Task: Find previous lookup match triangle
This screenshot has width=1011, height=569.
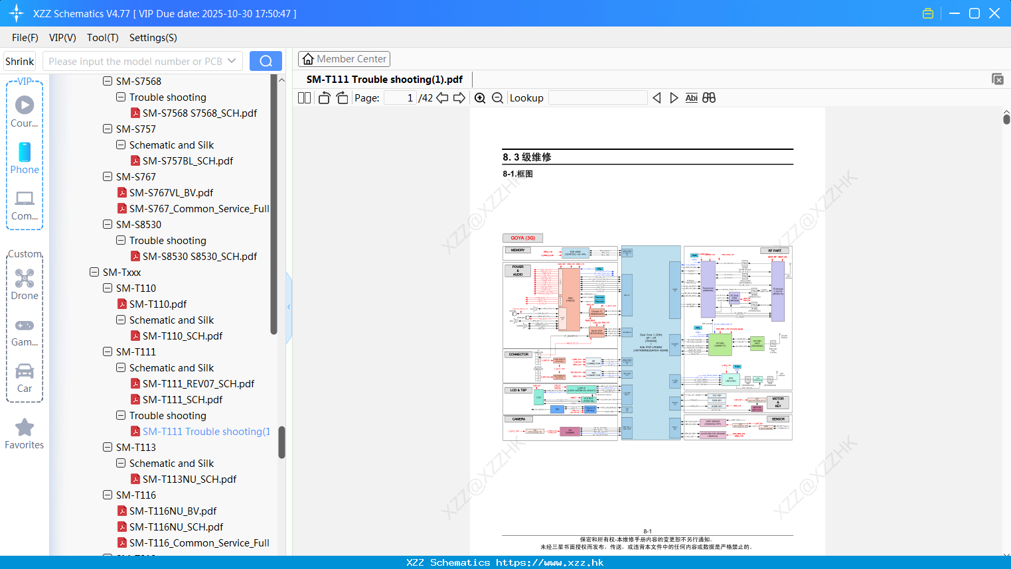Action: click(657, 98)
